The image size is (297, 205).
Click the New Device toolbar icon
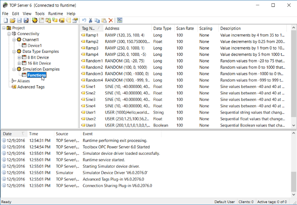pyautogui.click(x=41, y=20)
